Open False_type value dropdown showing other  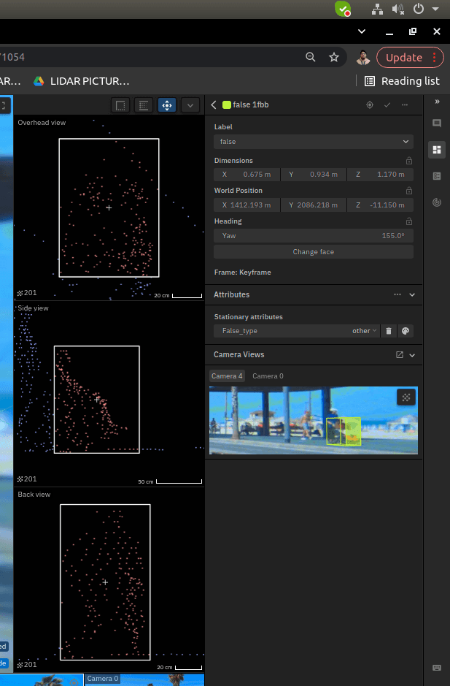(x=365, y=331)
